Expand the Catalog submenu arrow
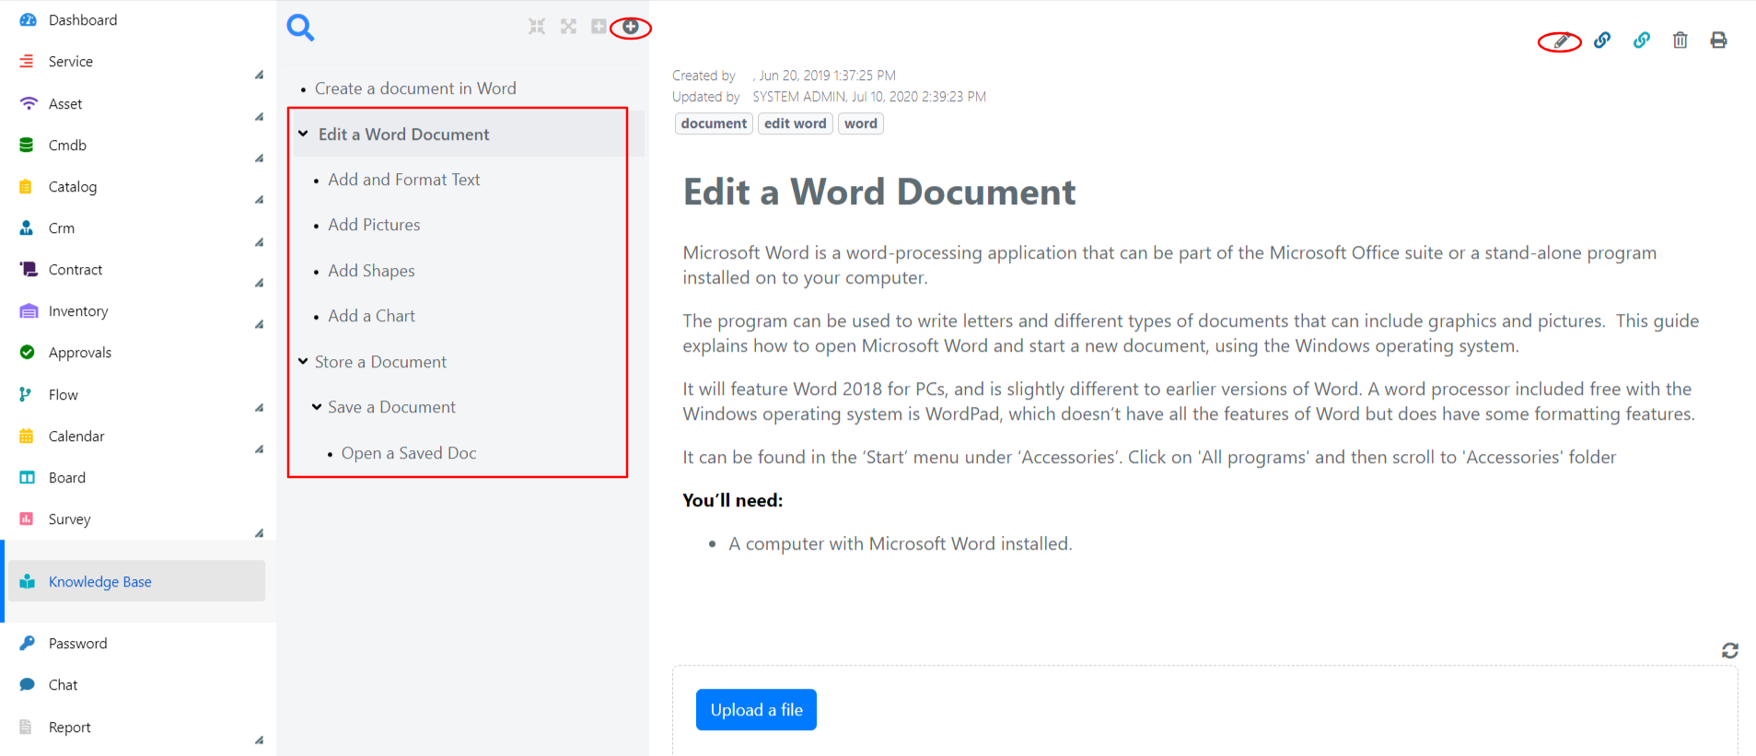 pos(259,200)
